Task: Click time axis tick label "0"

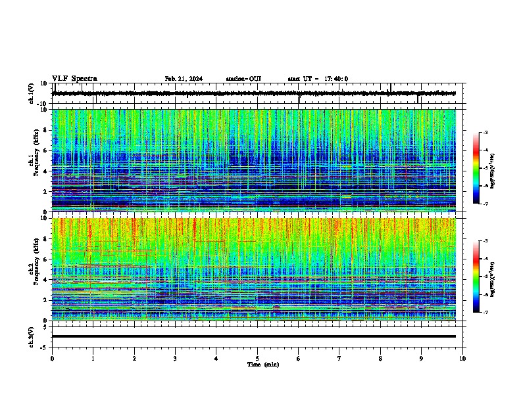Action: pyautogui.click(x=52, y=359)
